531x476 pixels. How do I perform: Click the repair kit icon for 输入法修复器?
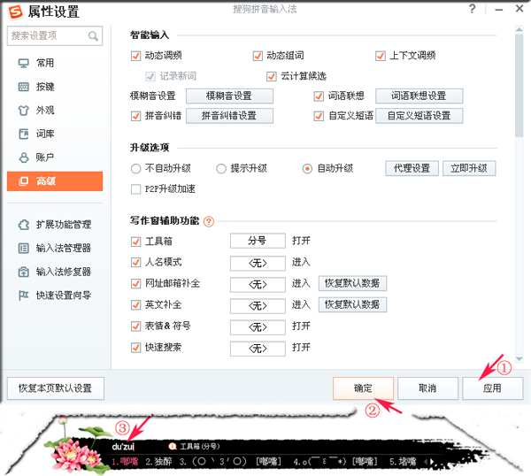pos(23,272)
